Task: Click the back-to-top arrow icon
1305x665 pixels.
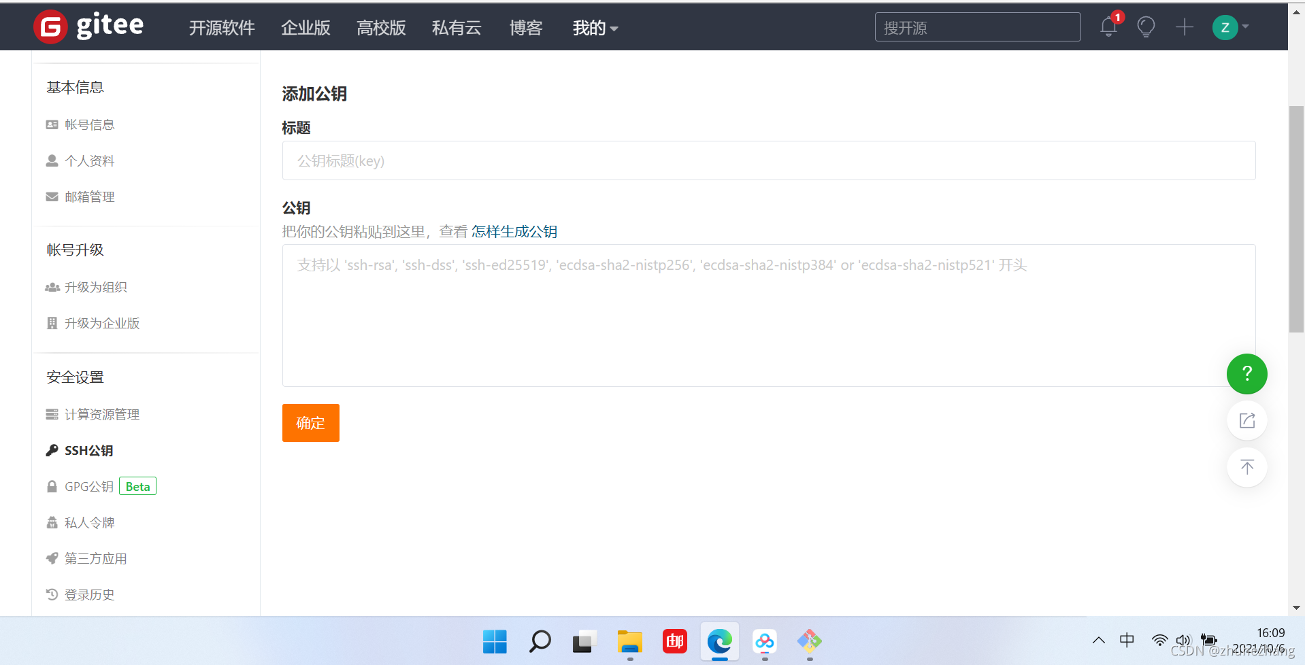Action: [1246, 467]
